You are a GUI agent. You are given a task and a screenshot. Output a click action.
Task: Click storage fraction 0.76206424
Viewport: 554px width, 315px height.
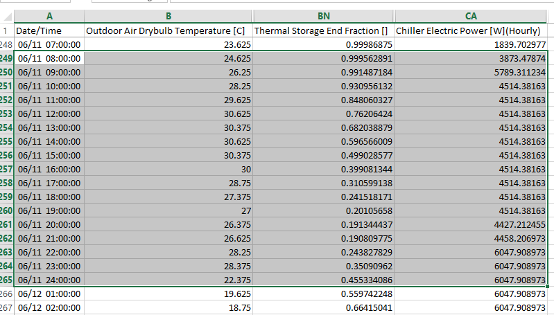324,114
